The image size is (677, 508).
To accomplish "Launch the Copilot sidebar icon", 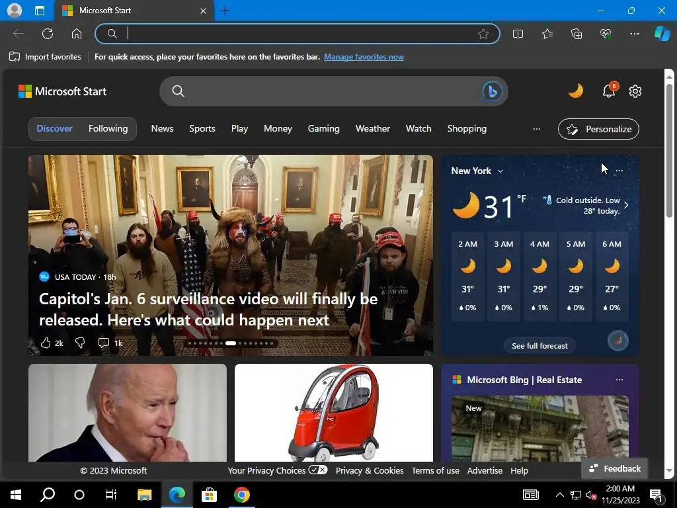I will pos(662,34).
